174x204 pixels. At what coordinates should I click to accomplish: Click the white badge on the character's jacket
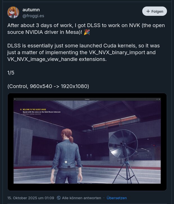66,162
